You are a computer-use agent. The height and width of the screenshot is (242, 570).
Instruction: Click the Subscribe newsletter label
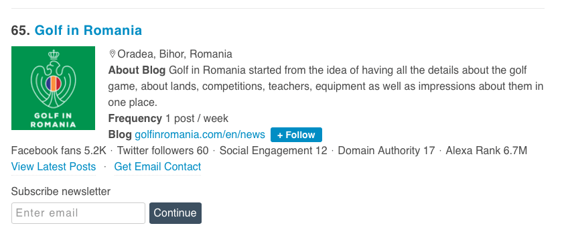pyautogui.click(x=61, y=192)
